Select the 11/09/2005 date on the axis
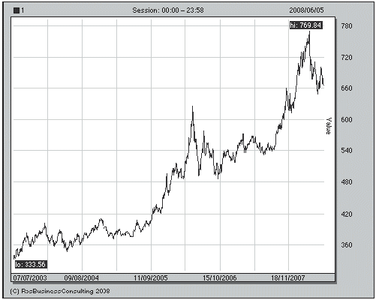This screenshot has width=376, height=300. tap(151, 278)
